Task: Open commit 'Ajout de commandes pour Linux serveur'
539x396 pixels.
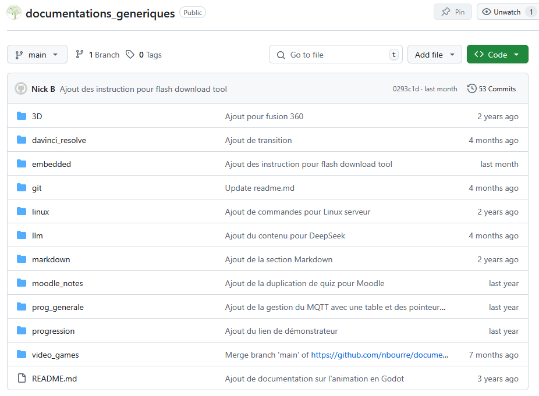Action: (297, 212)
